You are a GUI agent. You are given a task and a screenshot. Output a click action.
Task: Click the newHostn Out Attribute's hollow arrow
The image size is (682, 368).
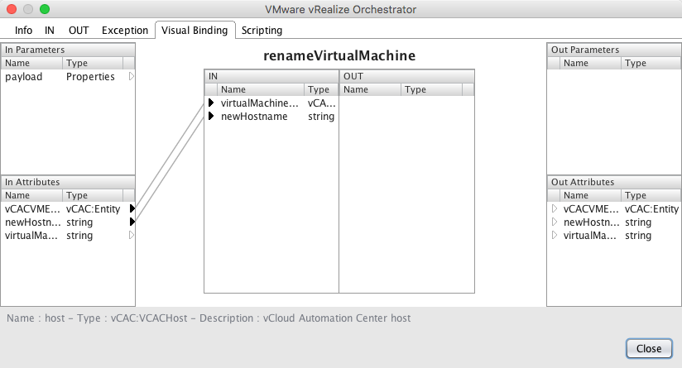[x=555, y=222]
